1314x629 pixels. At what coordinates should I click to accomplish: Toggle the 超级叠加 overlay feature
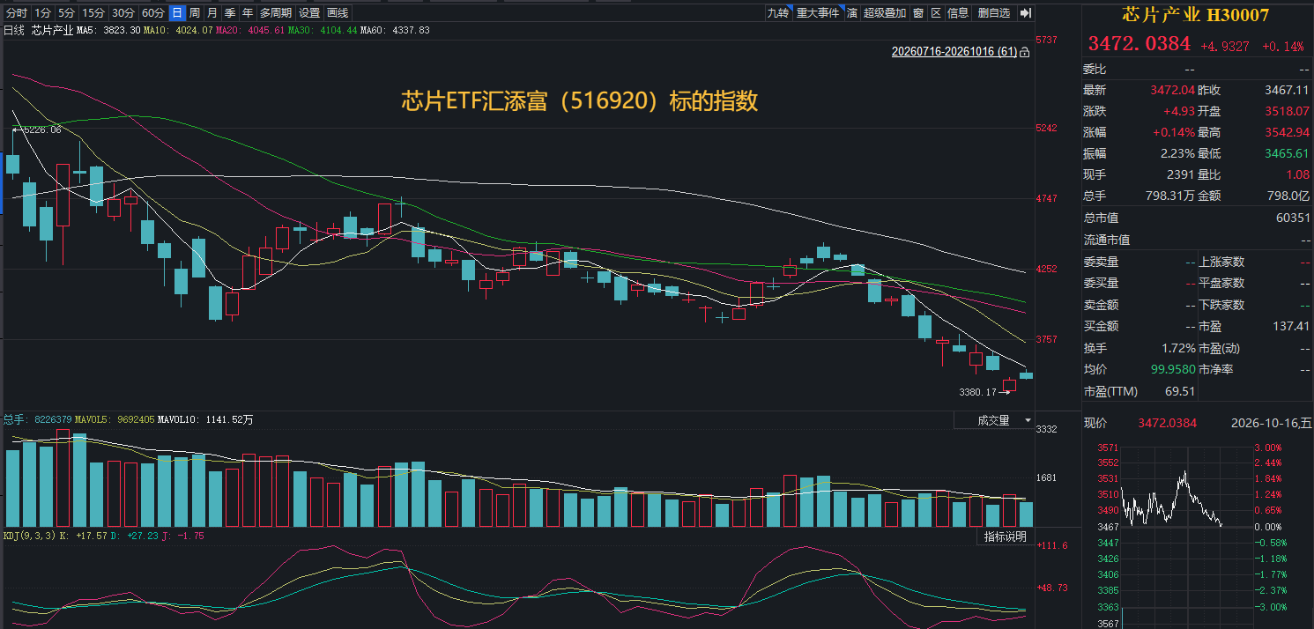(x=884, y=13)
